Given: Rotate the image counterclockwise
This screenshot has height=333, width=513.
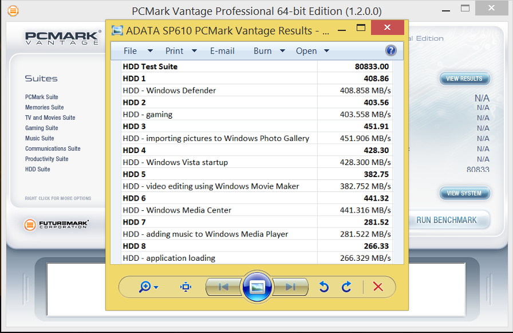Looking at the screenshot, I should pyautogui.click(x=324, y=287).
